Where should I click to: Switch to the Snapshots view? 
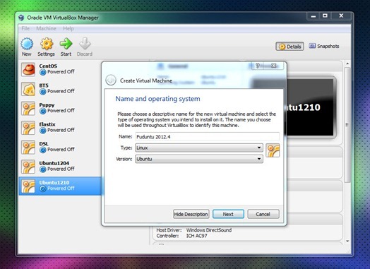[324, 47]
